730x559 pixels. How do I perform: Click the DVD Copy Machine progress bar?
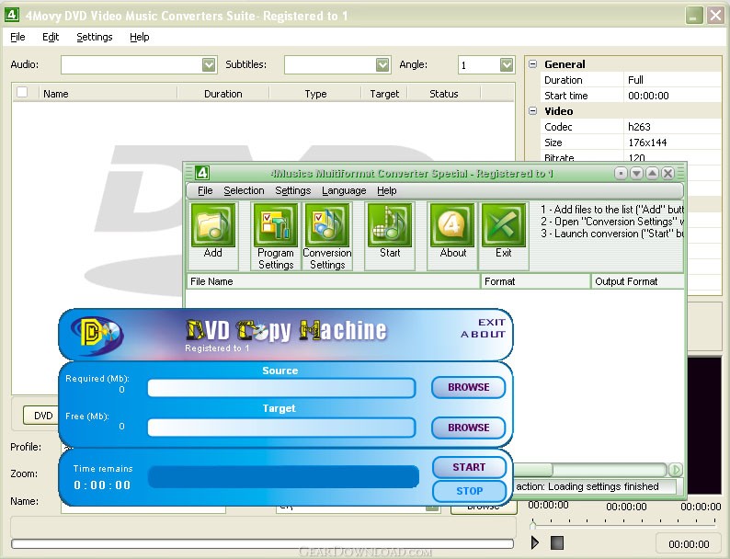(283, 477)
